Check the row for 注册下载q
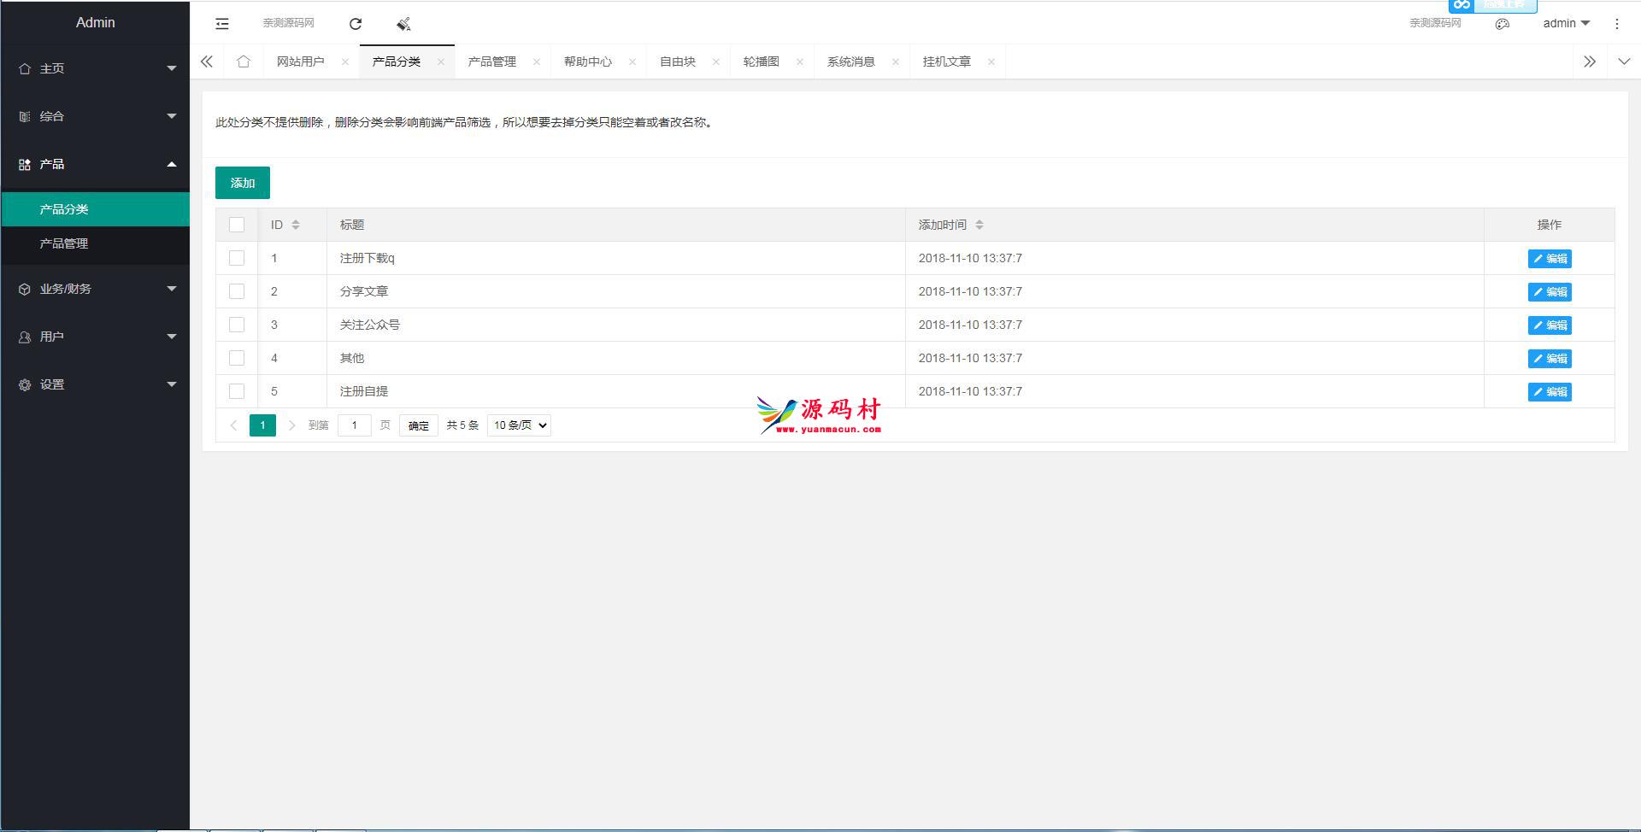 point(237,258)
